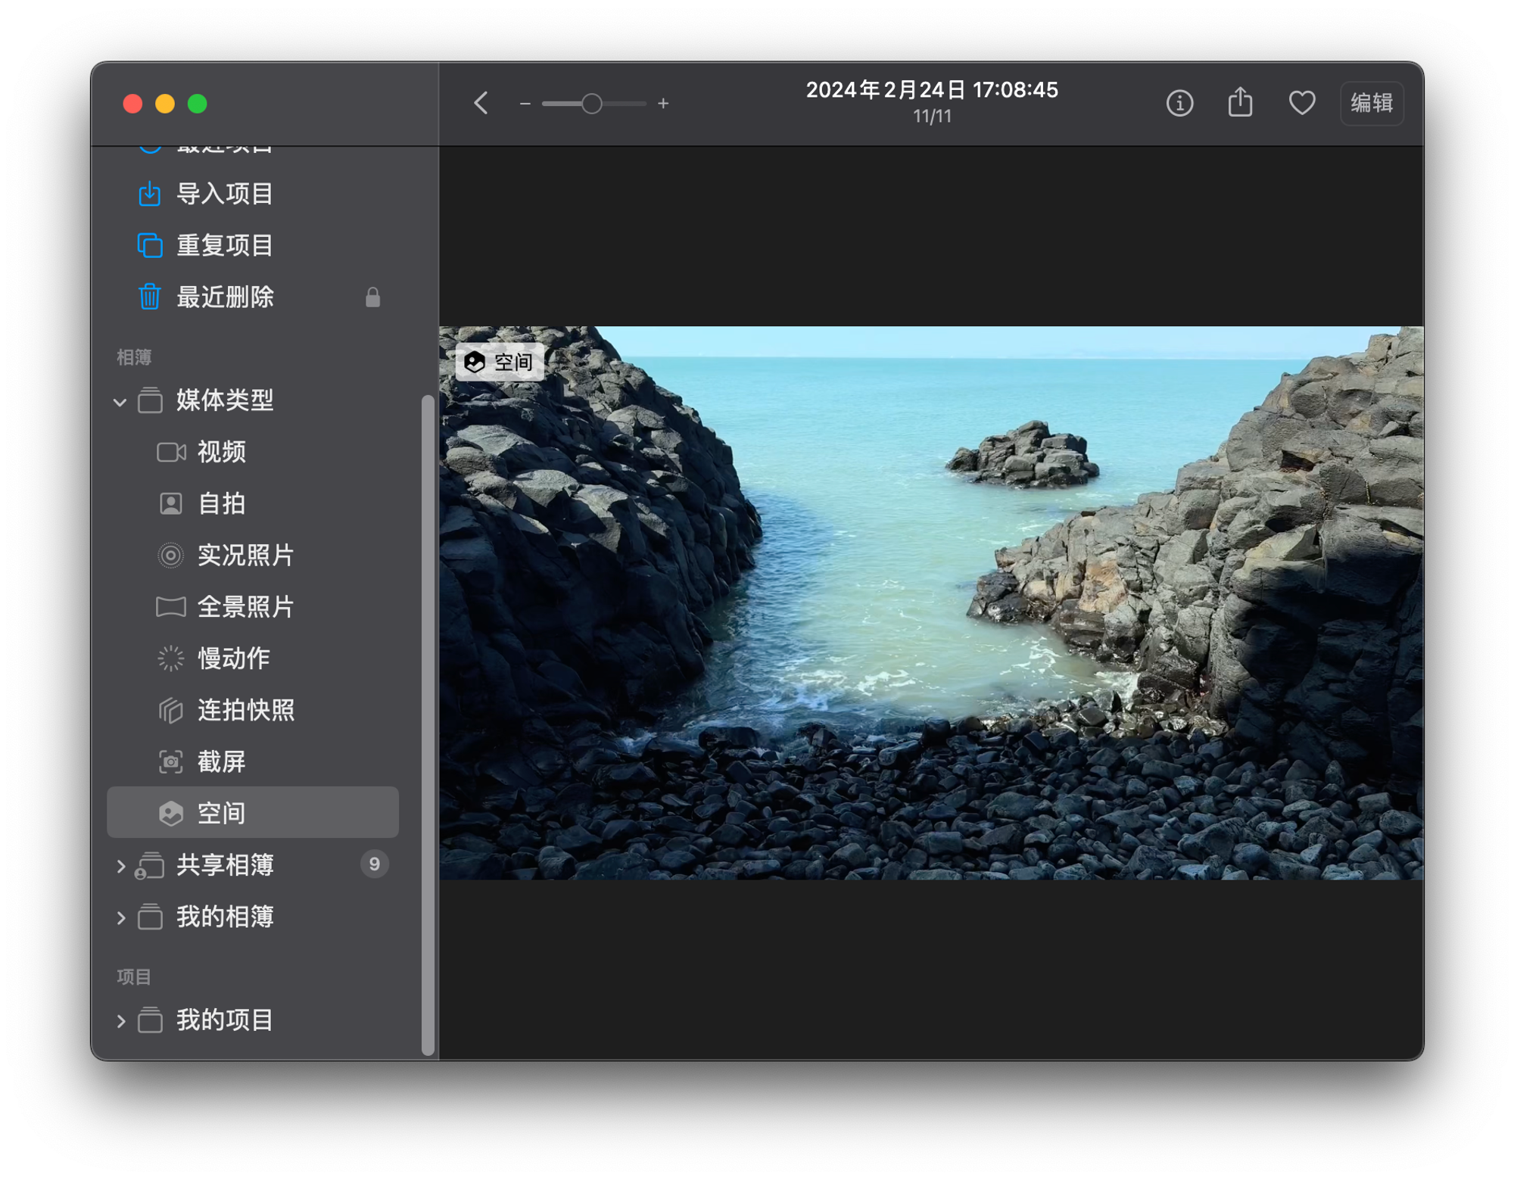
Task: Show photo info with the (i) icon
Action: [1179, 103]
